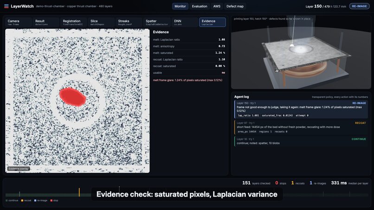Click the attempt 0 chip
This screenshot has width=374, height=210.
[x=302, y=115]
